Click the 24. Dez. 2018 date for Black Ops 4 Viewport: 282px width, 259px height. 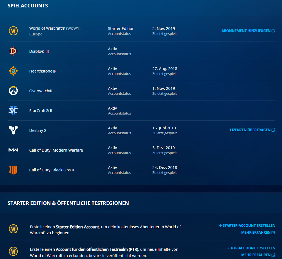165,168
